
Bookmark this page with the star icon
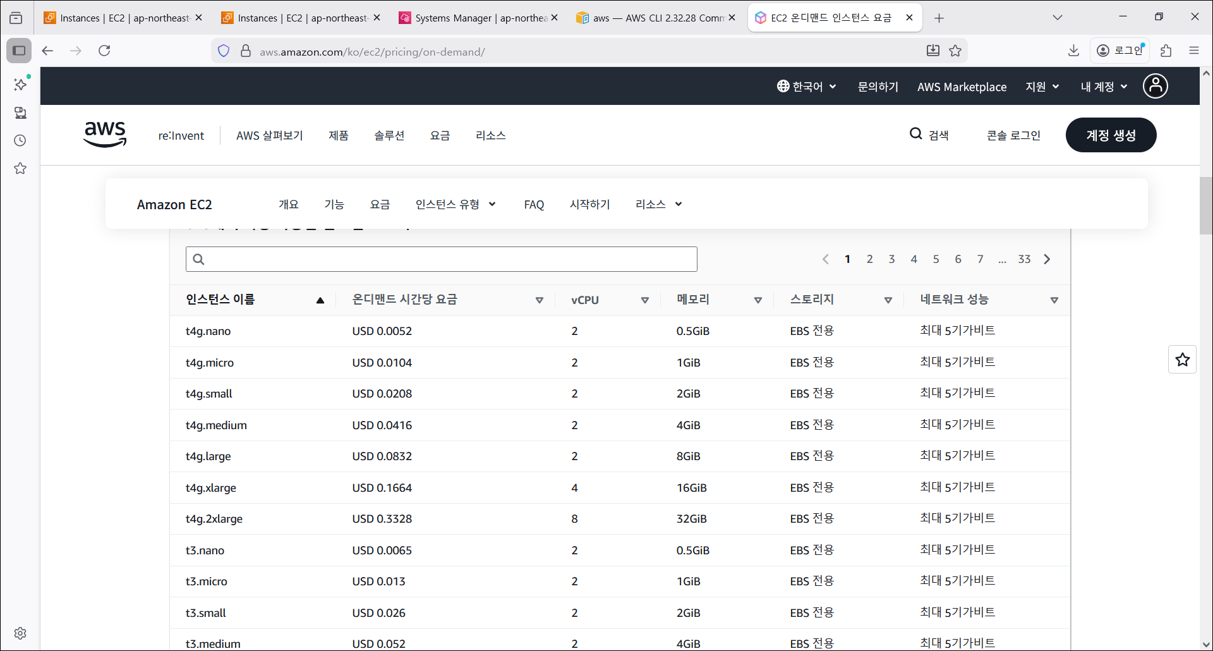[955, 51]
